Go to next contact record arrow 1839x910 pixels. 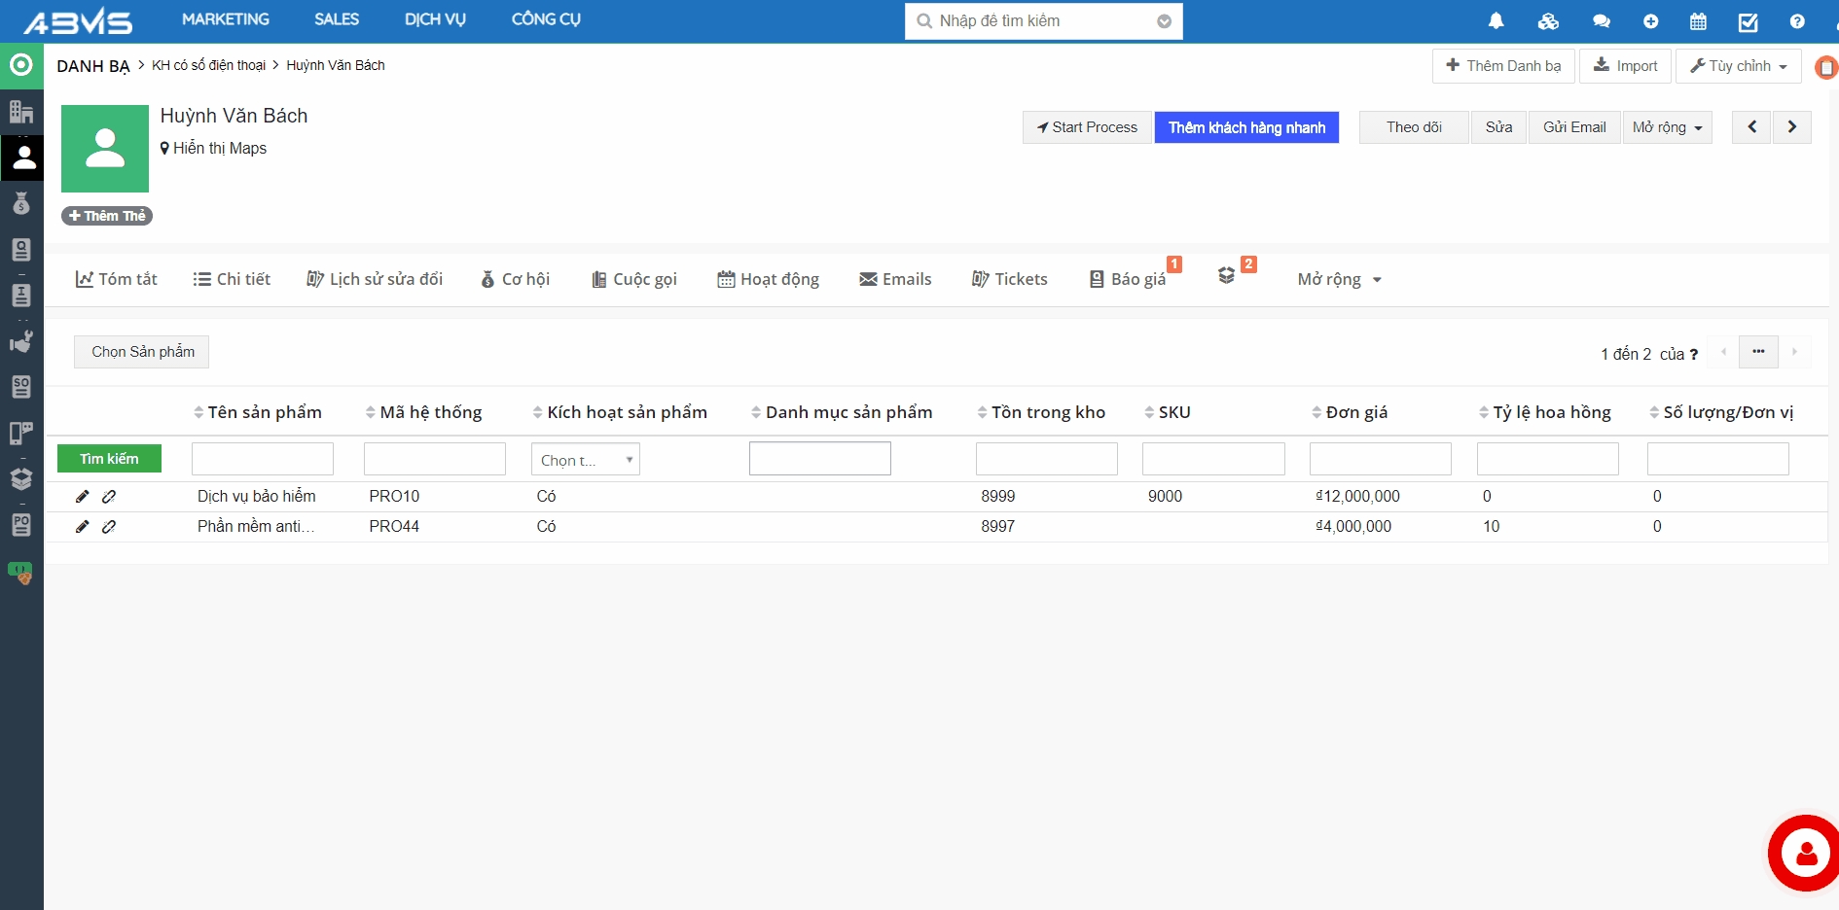[x=1791, y=127]
